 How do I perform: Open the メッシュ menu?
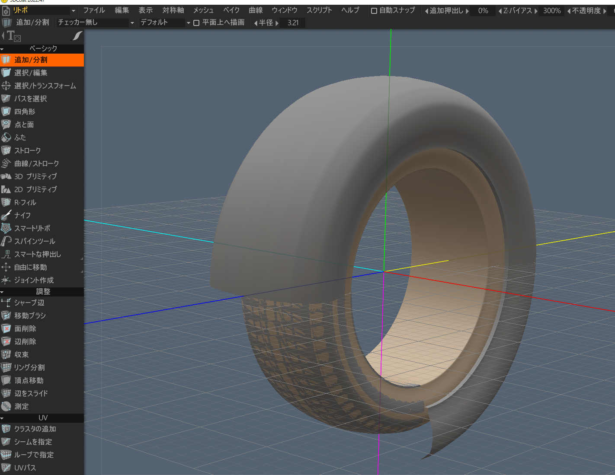tap(203, 10)
